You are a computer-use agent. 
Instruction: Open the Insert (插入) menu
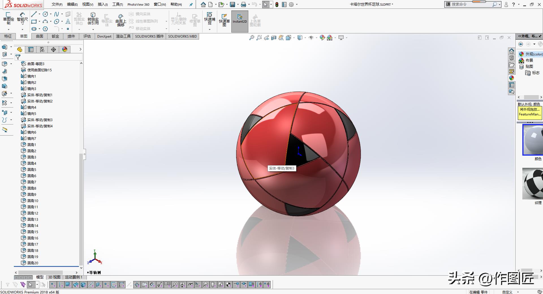coord(103,5)
